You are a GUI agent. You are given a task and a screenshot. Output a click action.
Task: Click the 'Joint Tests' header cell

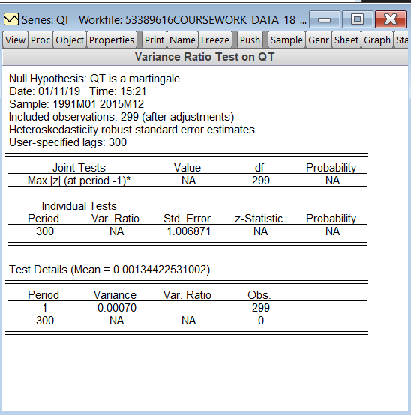coord(79,168)
